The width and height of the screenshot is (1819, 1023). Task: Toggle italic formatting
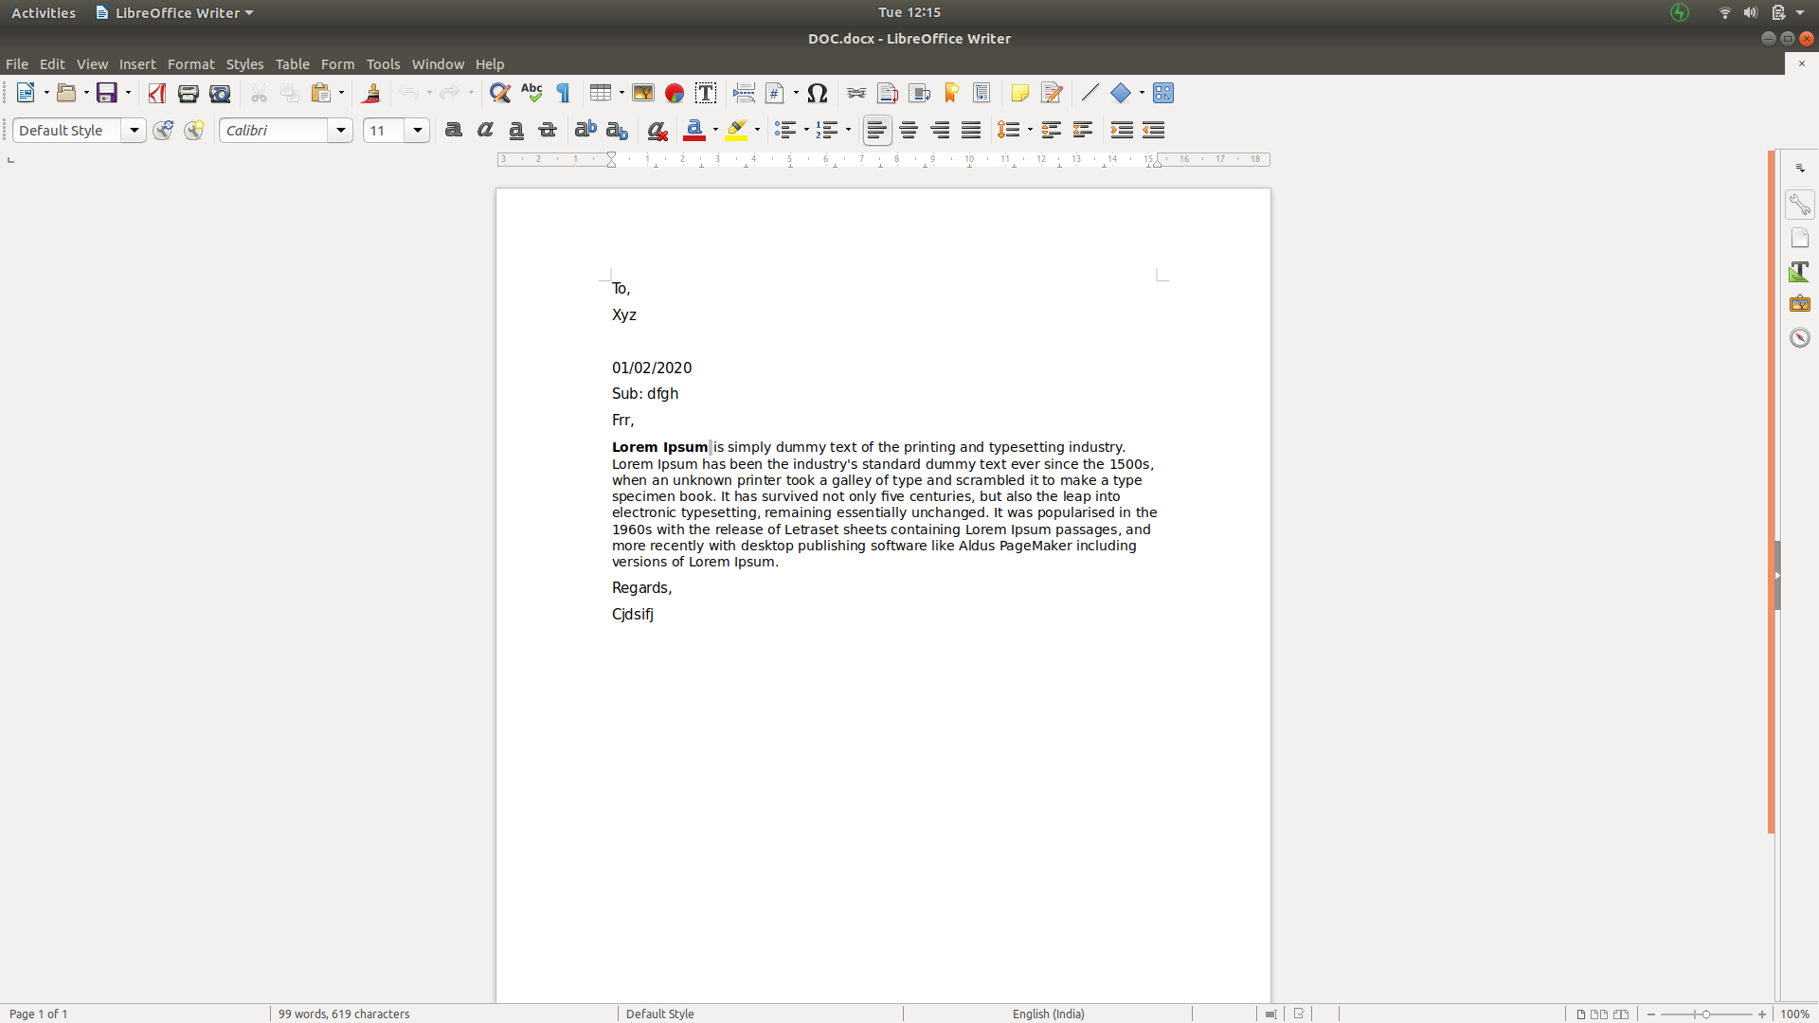(x=485, y=130)
